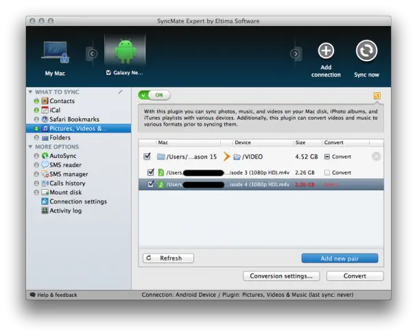Screen dimensions: 417x336
Task: Toggle the plugin ON switch
Action: pyautogui.click(x=154, y=95)
